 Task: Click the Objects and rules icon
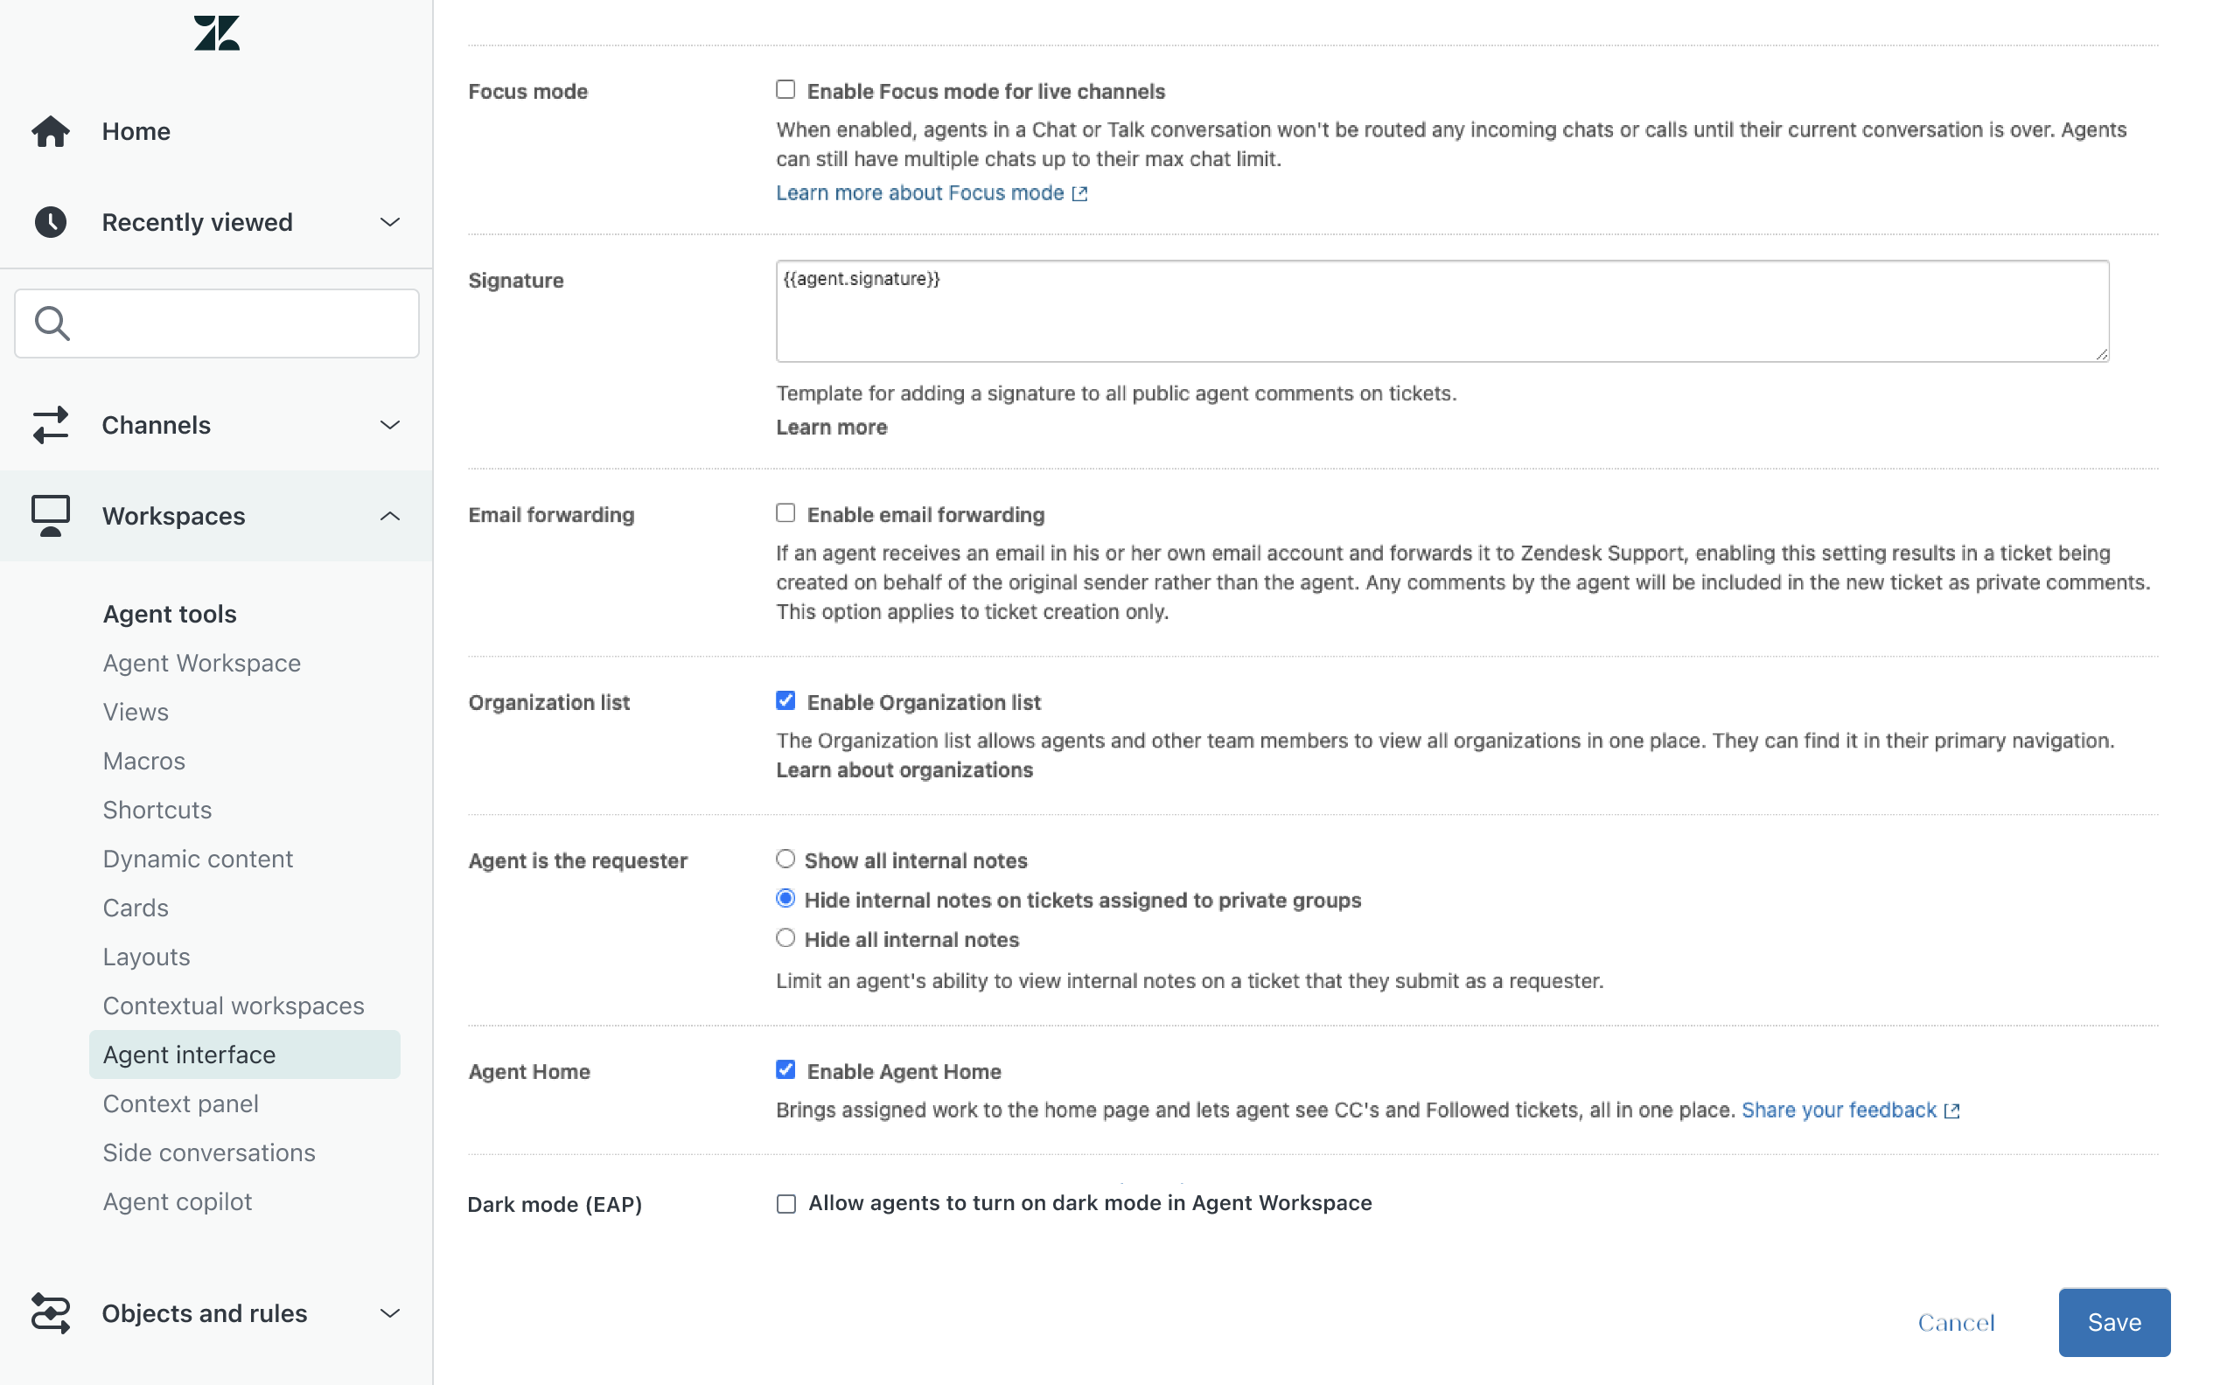point(52,1312)
